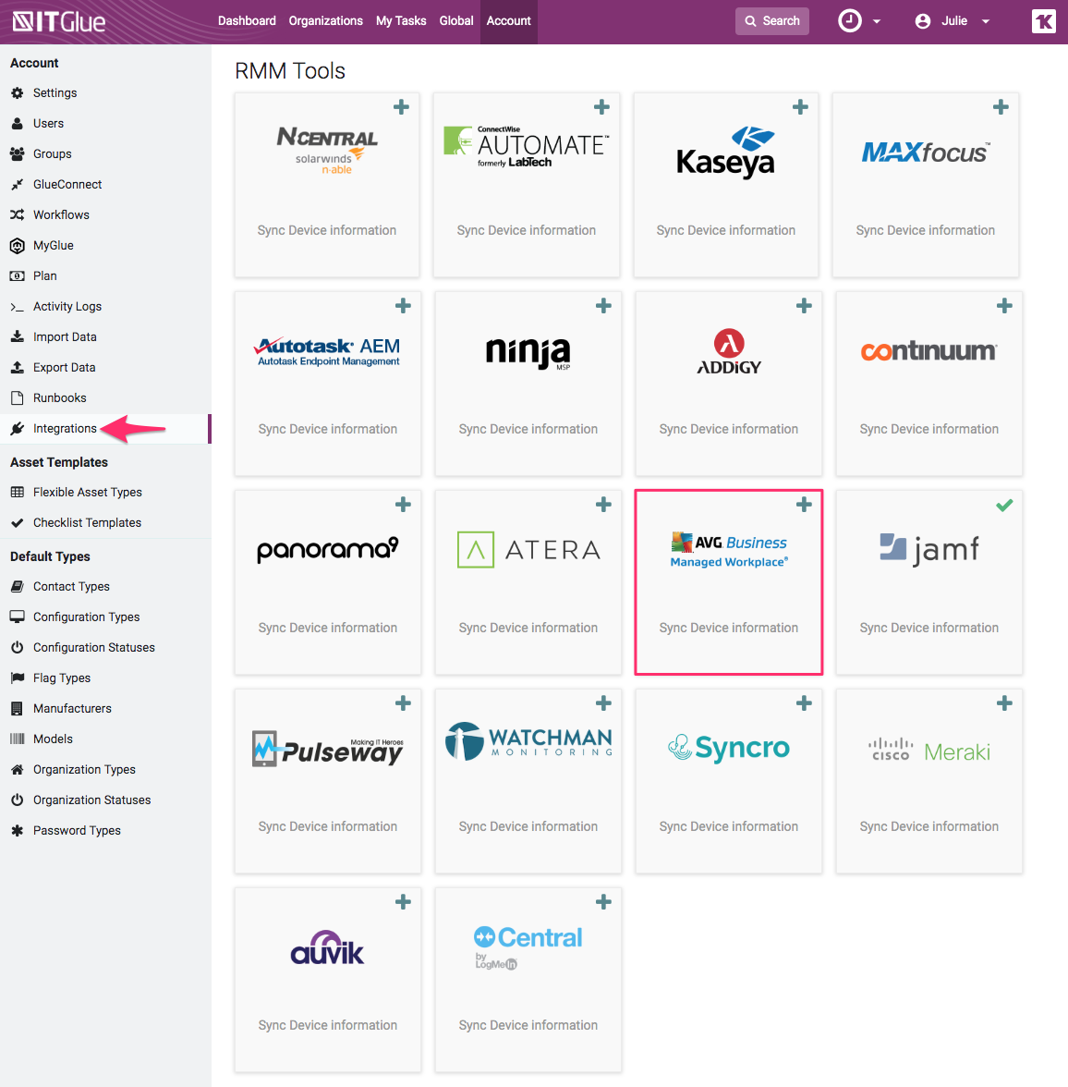
Task: Open the Kaseya K icon in header
Action: click(x=1043, y=21)
